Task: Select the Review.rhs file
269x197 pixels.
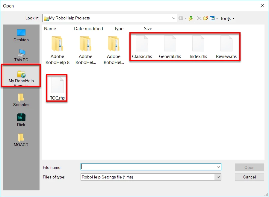Action: click(x=226, y=47)
